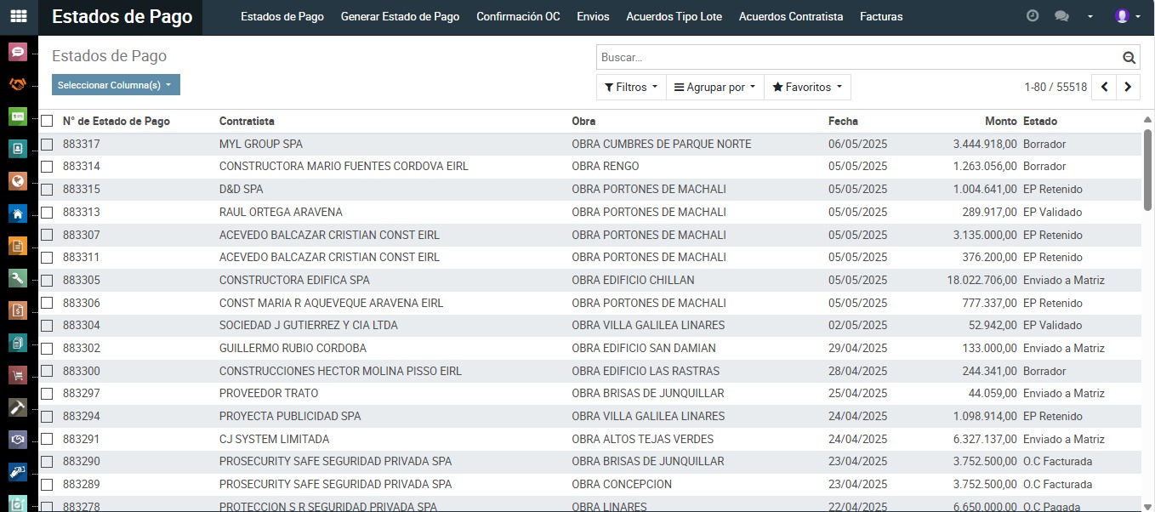Viewport: 1155px width, 512px height.
Task: Open the conversations speech bubbles icon
Action: [1061, 16]
